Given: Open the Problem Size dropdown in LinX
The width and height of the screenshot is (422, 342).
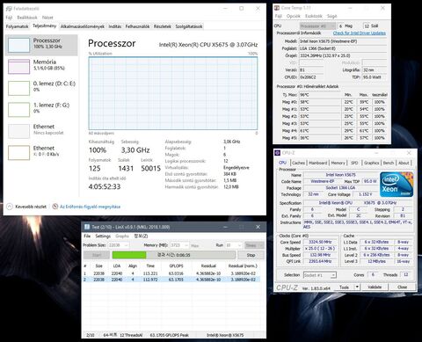Looking at the screenshot, I should coord(119,245).
